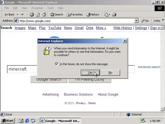The image size is (165, 124).
Task: Open the Advertising link
Action: (x=51, y=94)
